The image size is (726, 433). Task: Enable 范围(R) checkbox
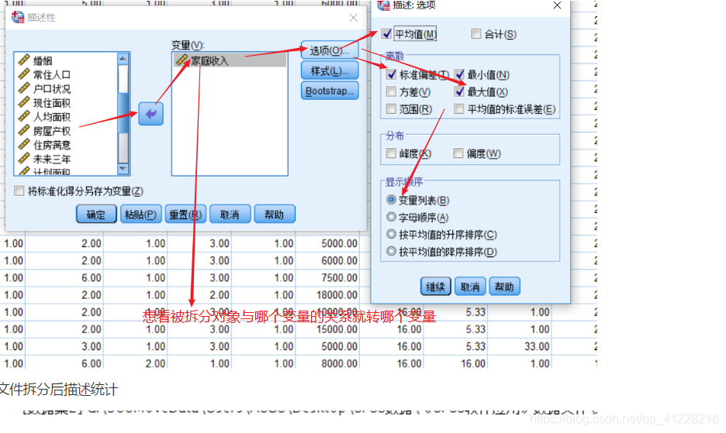391,108
